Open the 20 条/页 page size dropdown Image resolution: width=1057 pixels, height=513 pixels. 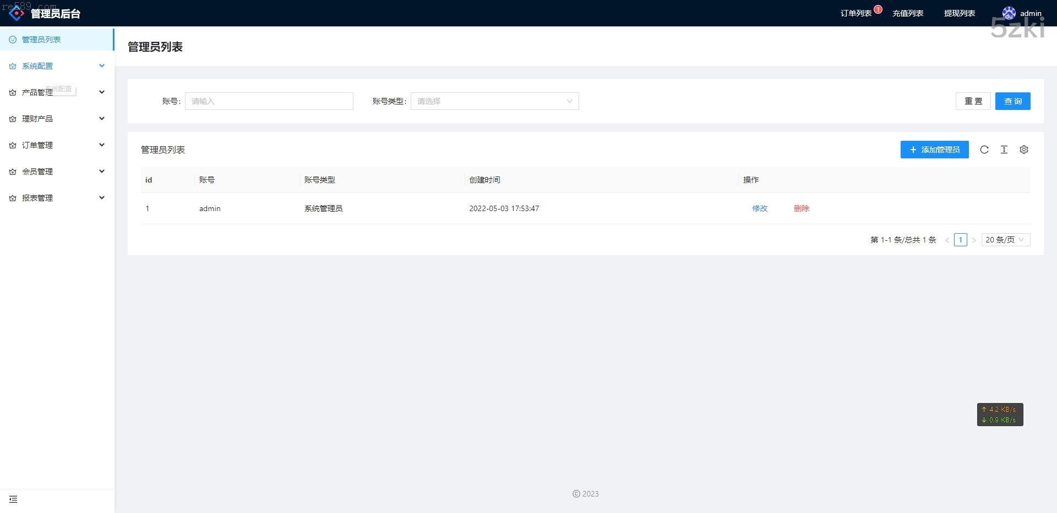(1005, 240)
